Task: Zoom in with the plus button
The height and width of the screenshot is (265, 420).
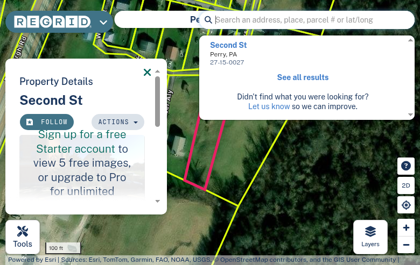Action: click(x=406, y=227)
